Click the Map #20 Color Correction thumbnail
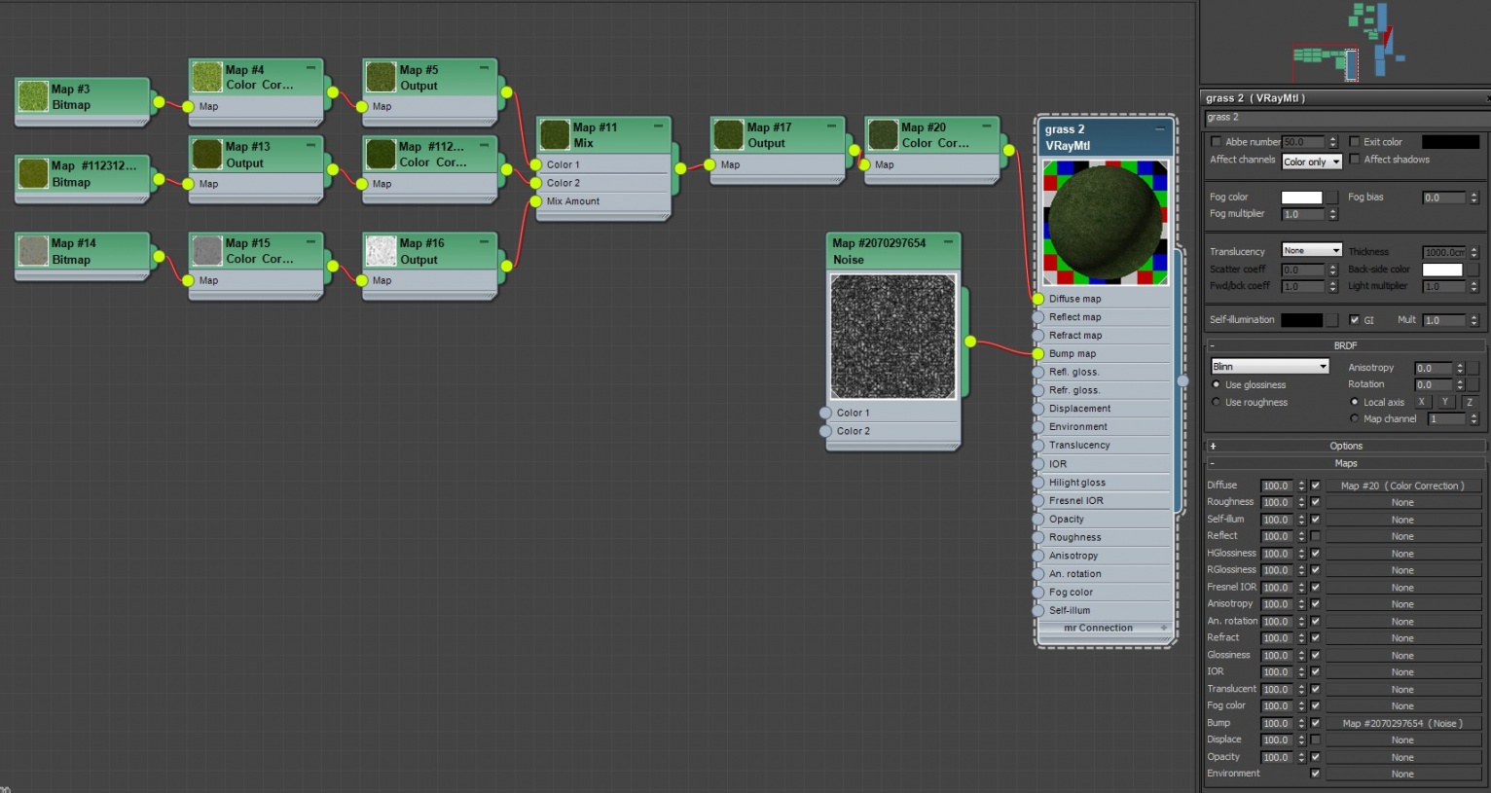This screenshot has height=793, width=1491. [x=883, y=134]
